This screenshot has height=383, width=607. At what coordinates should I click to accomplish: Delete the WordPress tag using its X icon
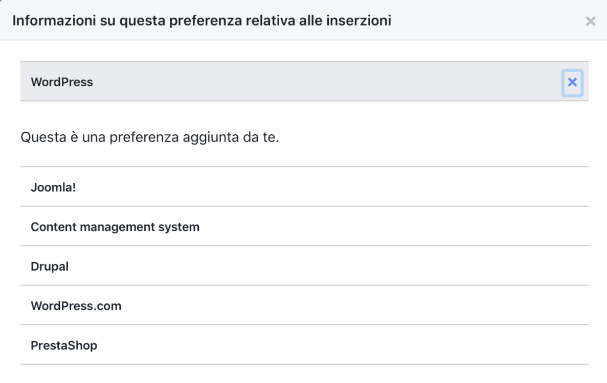(572, 82)
